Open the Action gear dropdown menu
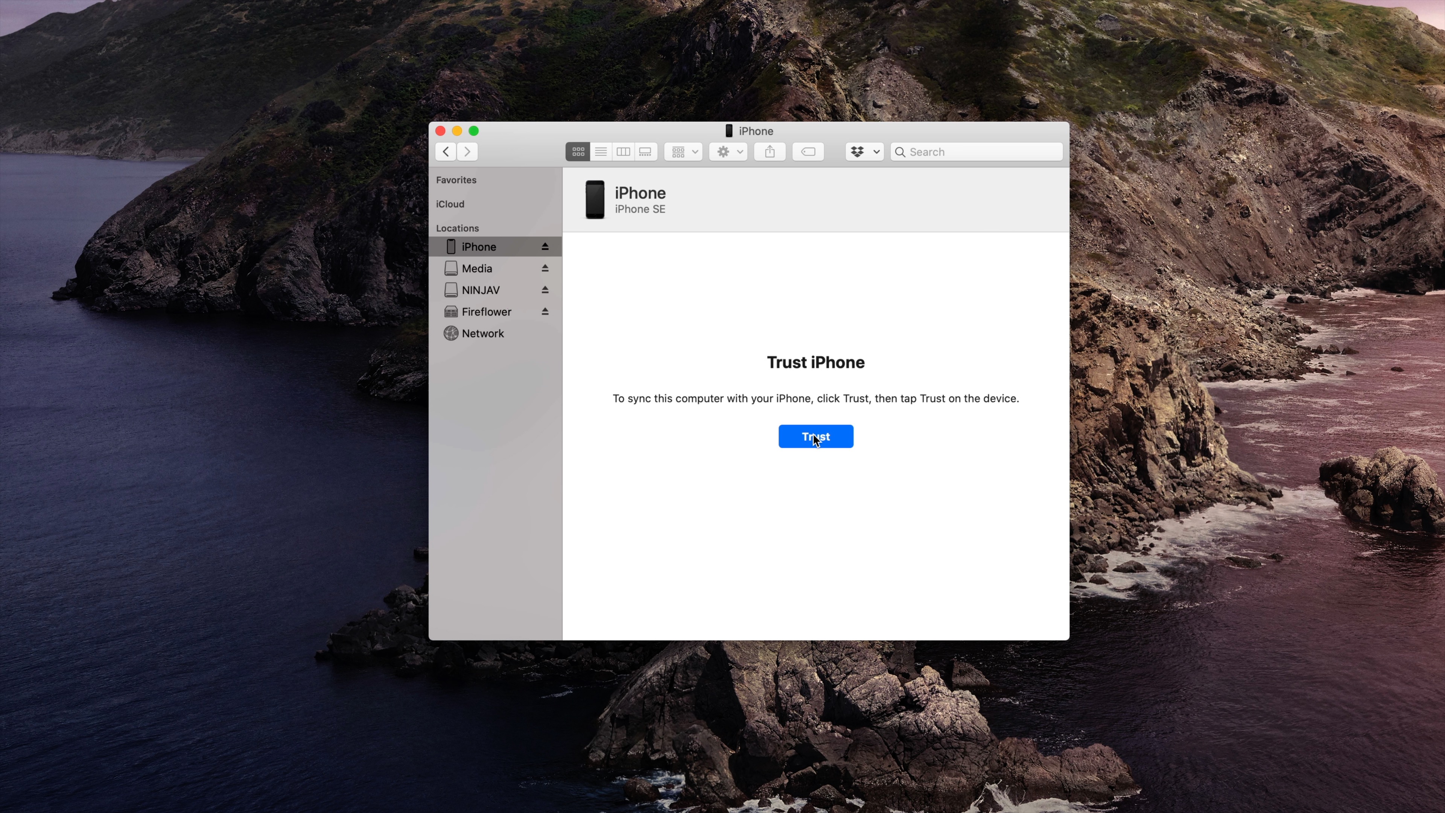 click(x=727, y=151)
